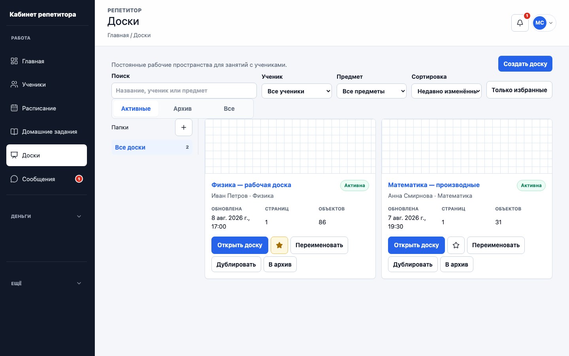Archive the Физика board
Image resolution: width=569 pixels, height=356 pixels.
point(280,264)
